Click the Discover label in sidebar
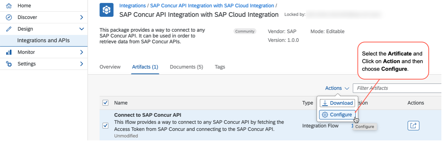Viewport: 443px width, 142px height. tap(27, 17)
